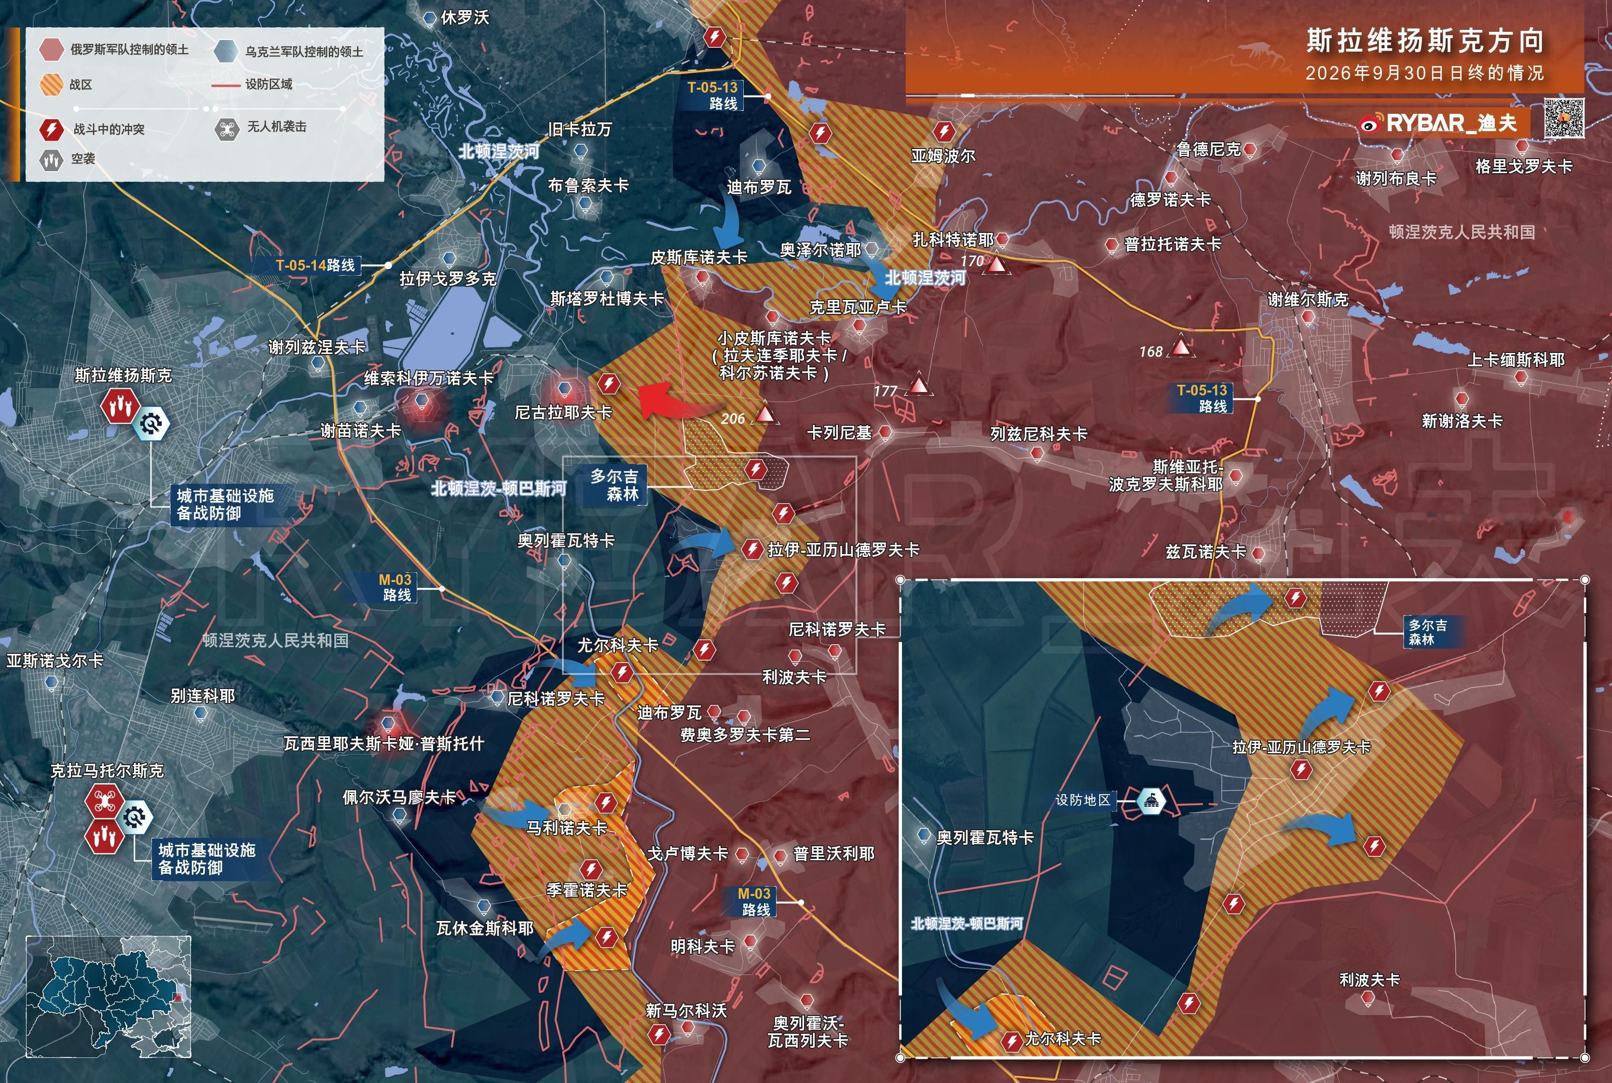Click the 奥列霍瓦特卡 label in inset map
Viewport: 1612px width, 1083px height.
[985, 838]
